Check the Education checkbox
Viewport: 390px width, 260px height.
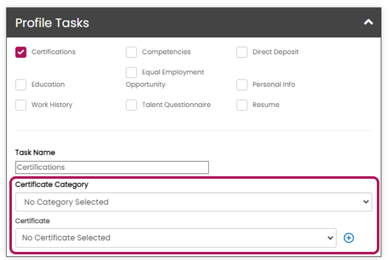[21, 85]
